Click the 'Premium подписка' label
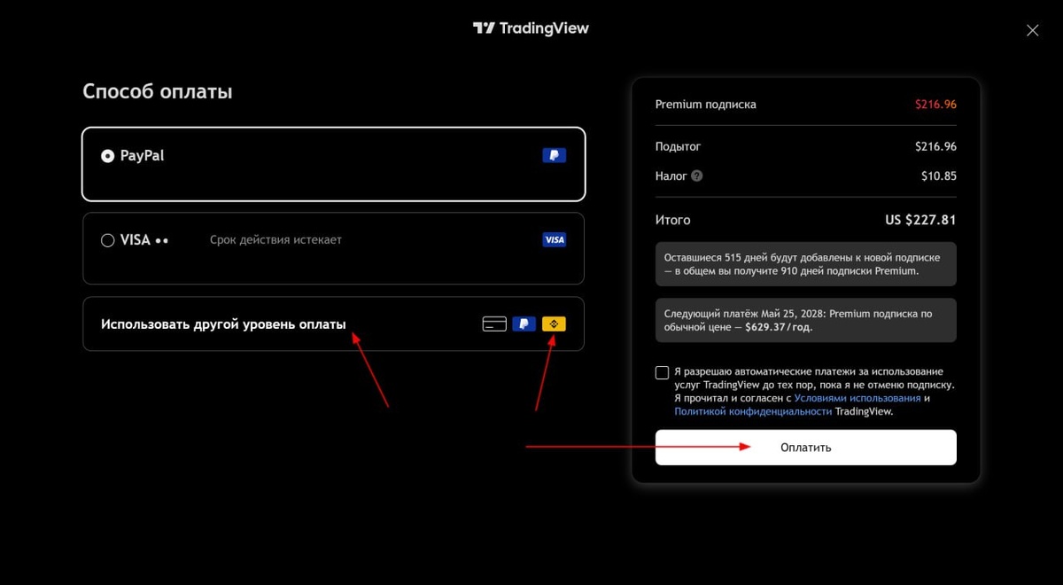This screenshot has height=585, width=1063. tap(706, 105)
